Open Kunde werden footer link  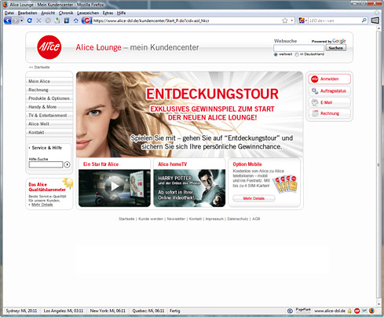tap(151, 219)
